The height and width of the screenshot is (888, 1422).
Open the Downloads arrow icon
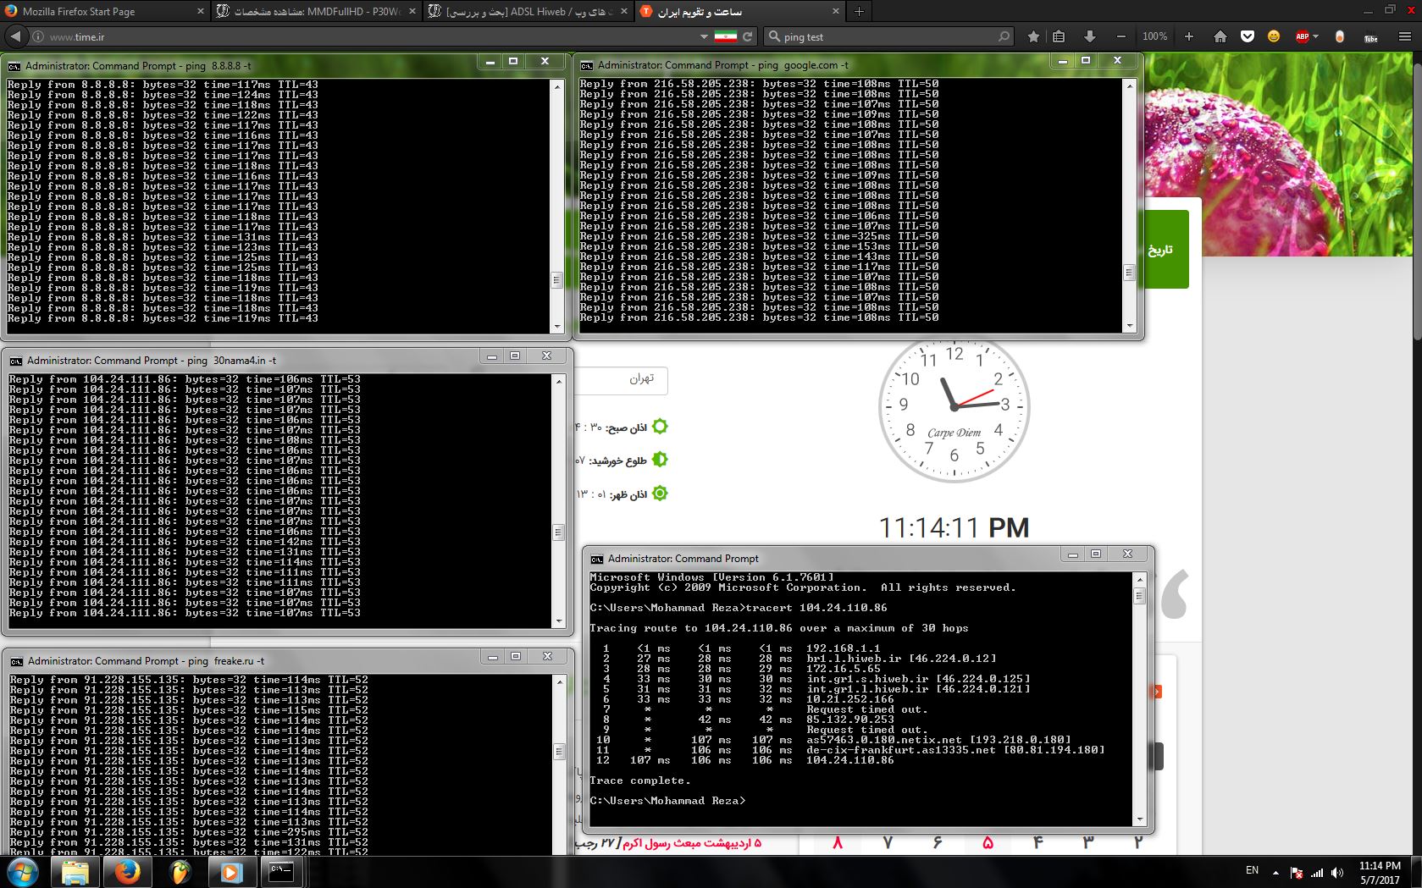[1089, 36]
